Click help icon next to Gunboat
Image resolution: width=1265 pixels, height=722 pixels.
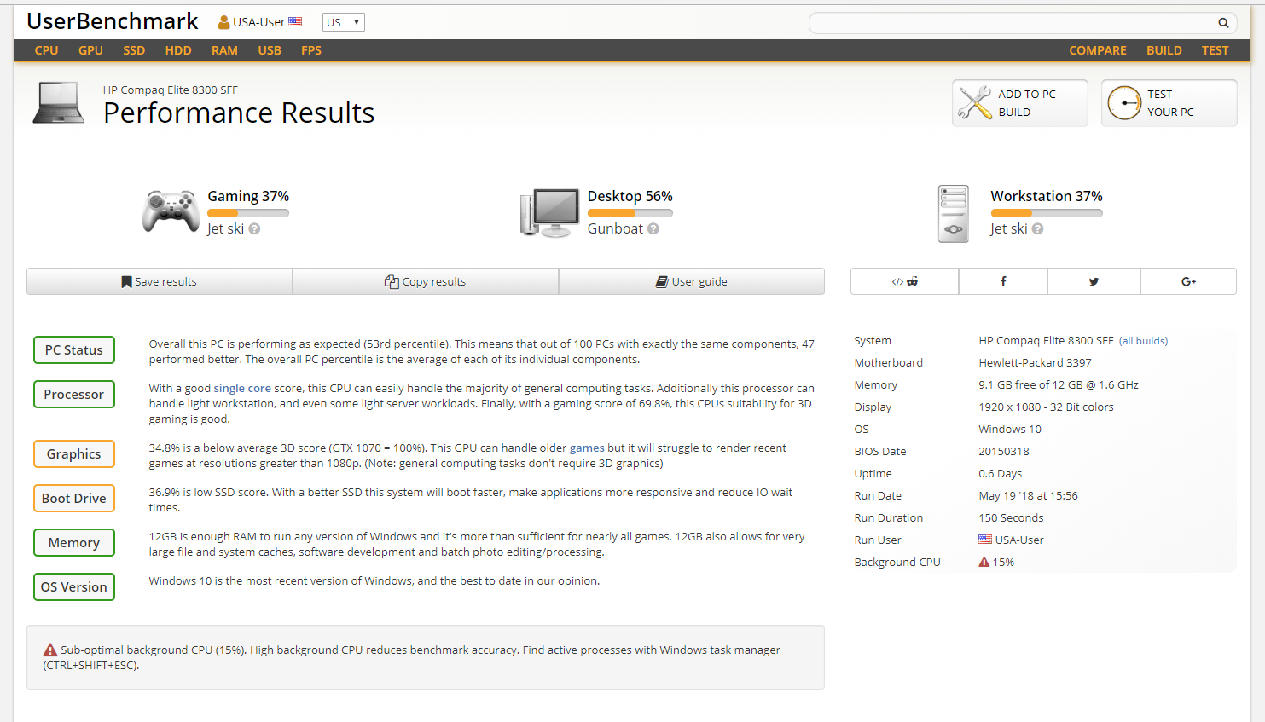(653, 228)
